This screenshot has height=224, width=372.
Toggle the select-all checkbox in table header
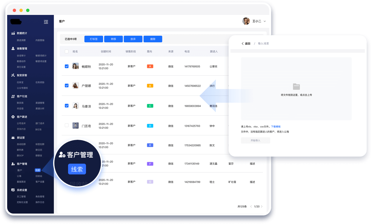click(x=67, y=51)
